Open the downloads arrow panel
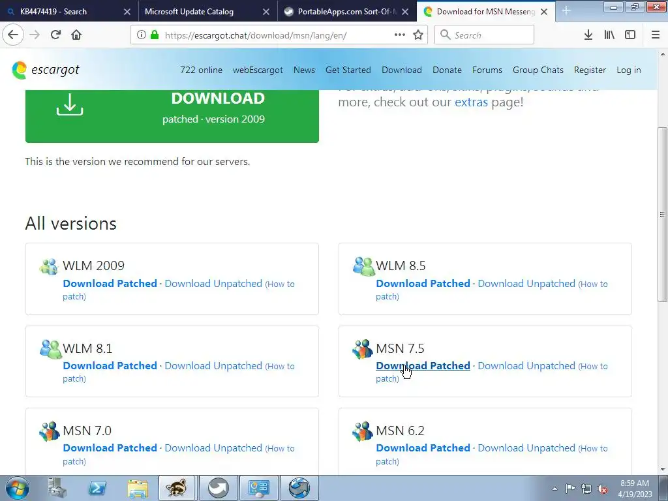This screenshot has height=501, width=668. pos(588,35)
